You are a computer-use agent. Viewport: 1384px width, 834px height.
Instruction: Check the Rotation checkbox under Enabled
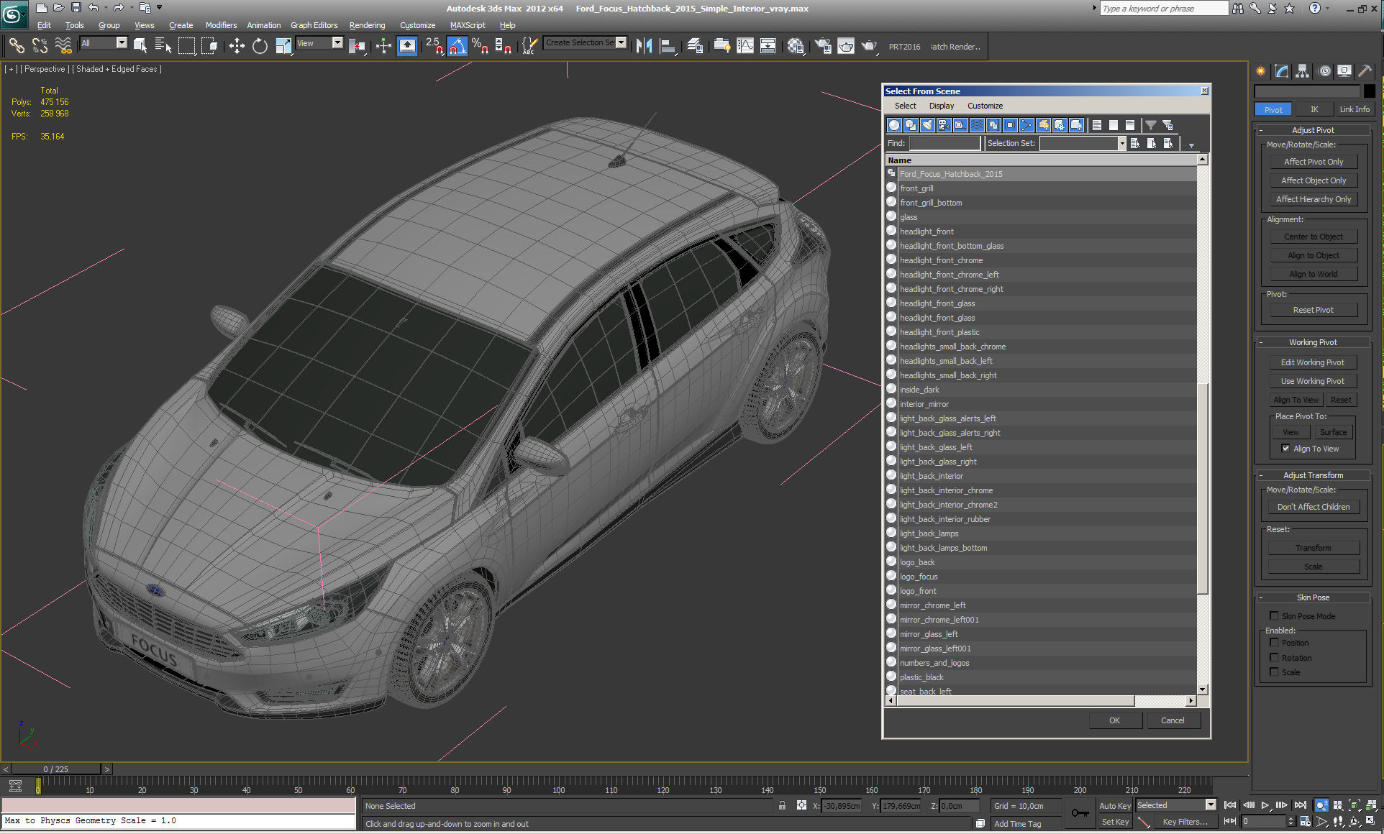(1274, 658)
